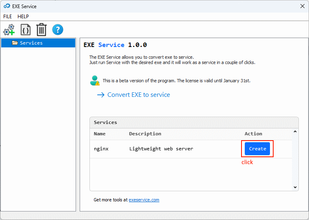Click the EXE Service title bar app icon
This screenshot has width=309, height=220.
point(7,6)
